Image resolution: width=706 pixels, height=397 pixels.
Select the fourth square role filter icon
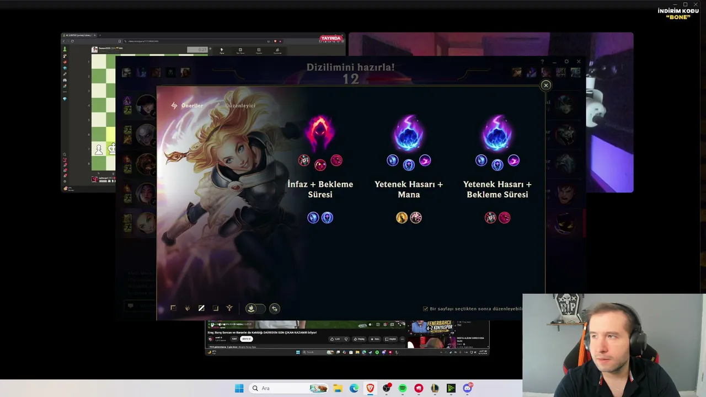tap(216, 308)
